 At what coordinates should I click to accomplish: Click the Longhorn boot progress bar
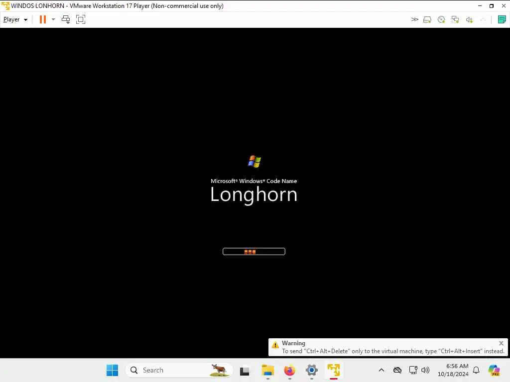tap(254, 251)
